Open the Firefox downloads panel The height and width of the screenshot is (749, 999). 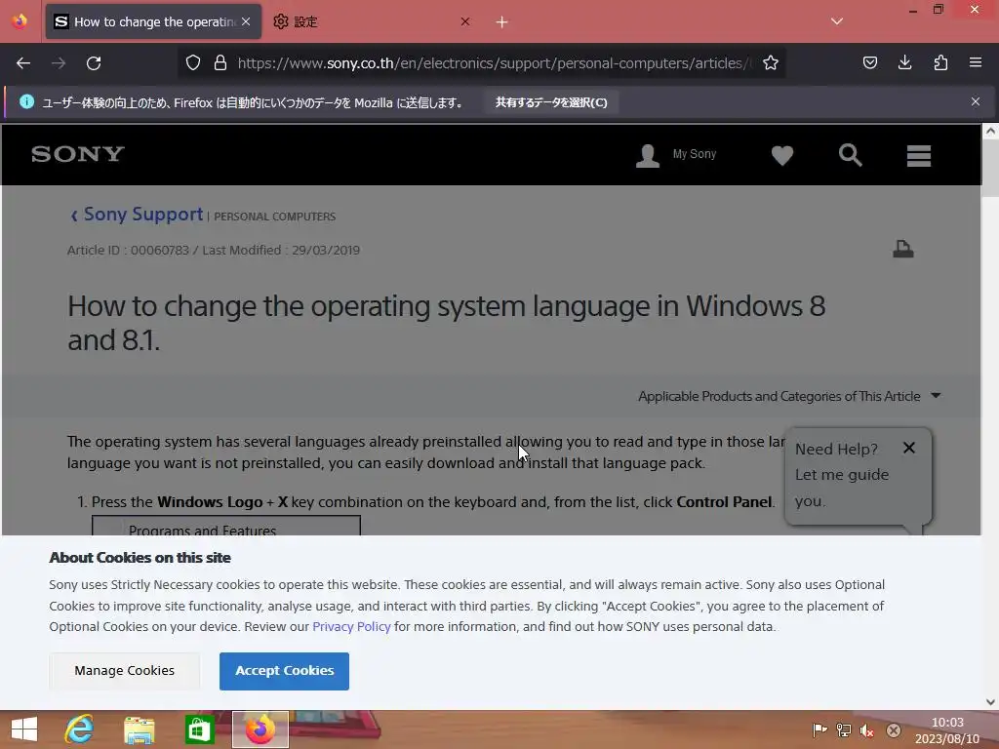click(904, 63)
